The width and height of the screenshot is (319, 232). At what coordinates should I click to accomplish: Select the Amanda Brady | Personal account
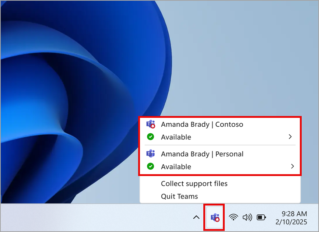202,154
